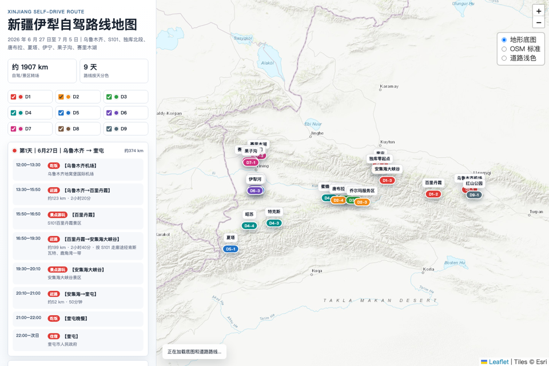Click the 特克斯 map label
The height and width of the screenshot is (366, 549).
point(274,212)
